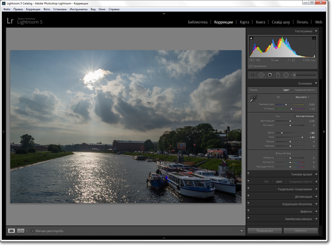
Task: Expand the Раздельное тонирование panel
Action: tap(316, 189)
